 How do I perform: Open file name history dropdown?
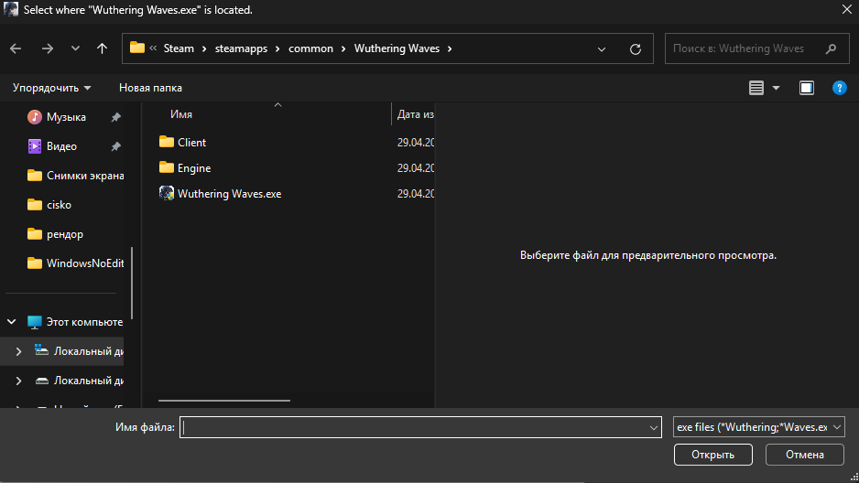654,427
